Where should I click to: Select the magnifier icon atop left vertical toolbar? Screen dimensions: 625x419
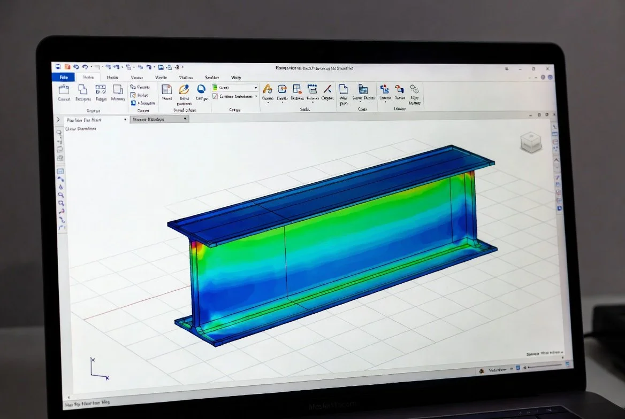click(x=59, y=132)
